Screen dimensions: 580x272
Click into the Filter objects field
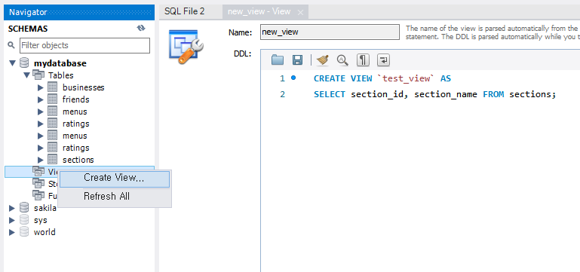84,45
